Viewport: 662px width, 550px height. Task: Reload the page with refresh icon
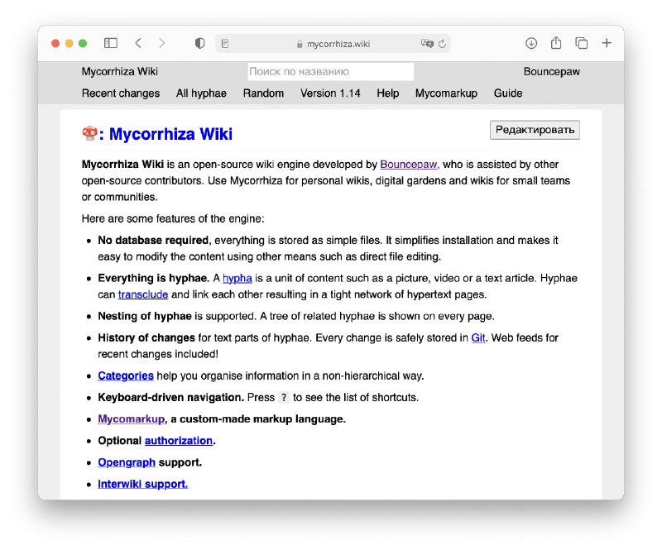pyautogui.click(x=442, y=44)
